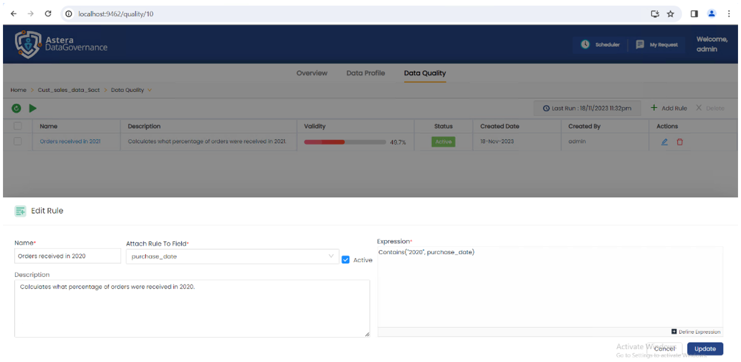Open the browser profile avatar
Screen dimensions: 741x362
pos(712,14)
